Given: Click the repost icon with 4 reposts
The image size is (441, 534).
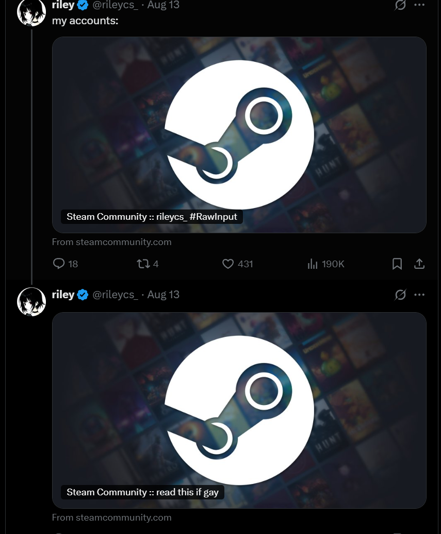Looking at the screenshot, I should click(143, 264).
